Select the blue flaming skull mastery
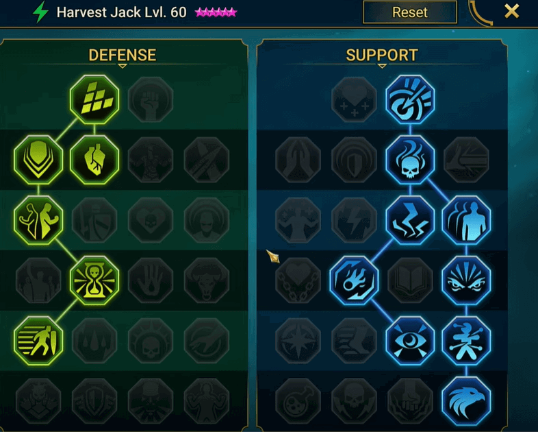The image size is (538, 432). [x=410, y=160]
